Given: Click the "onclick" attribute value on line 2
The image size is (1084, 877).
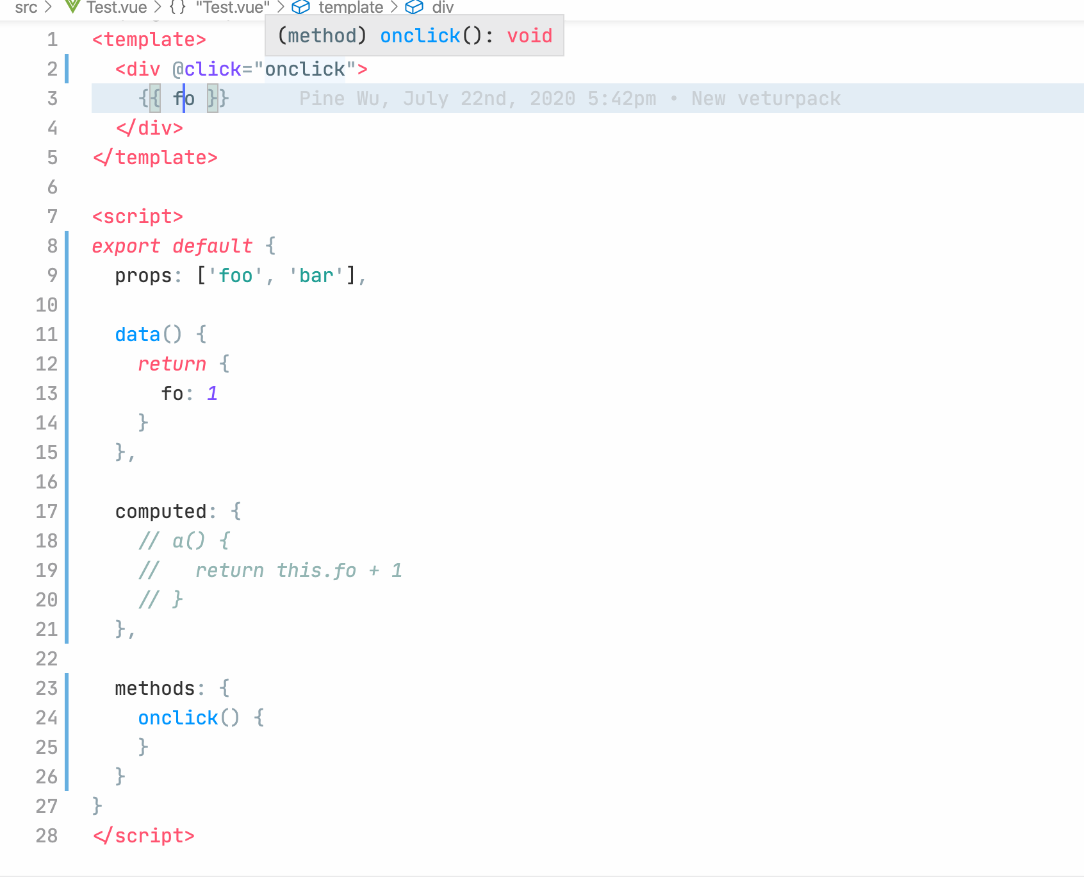Looking at the screenshot, I should pos(305,69).
